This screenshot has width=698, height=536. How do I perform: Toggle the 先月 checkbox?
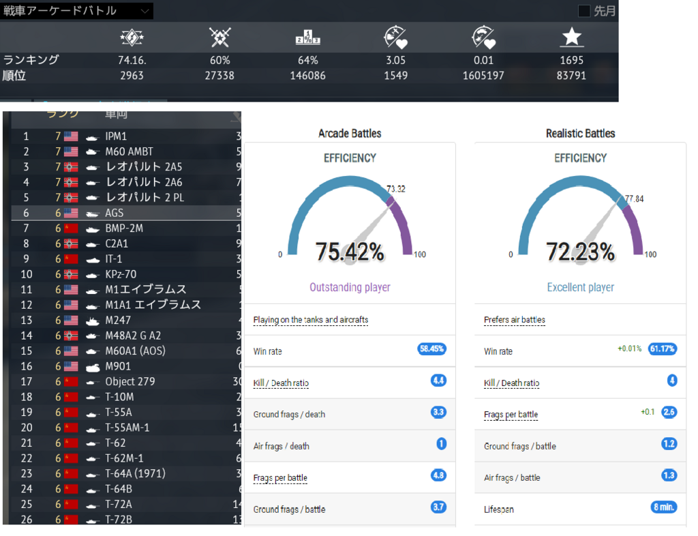pyautogui.click(x=584, y=11)
